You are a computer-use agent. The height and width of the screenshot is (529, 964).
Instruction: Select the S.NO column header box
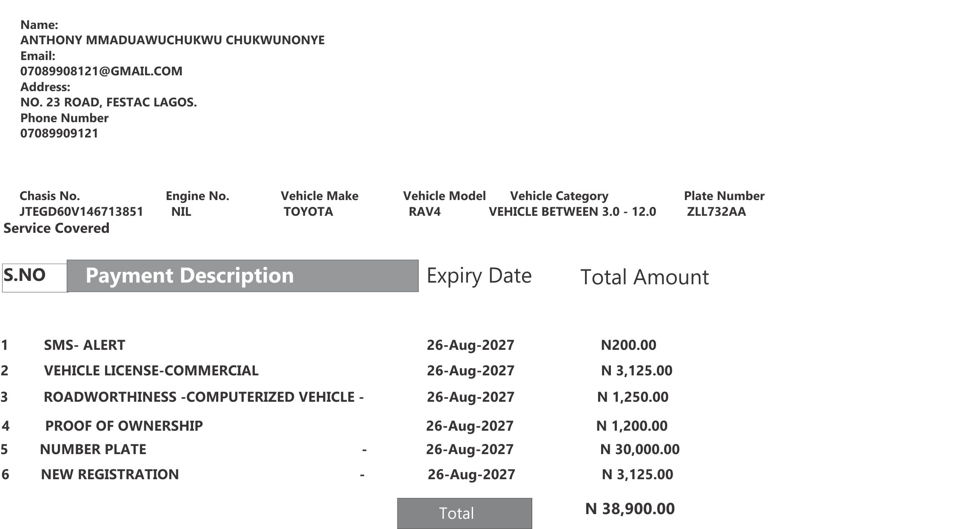[35, 278]
